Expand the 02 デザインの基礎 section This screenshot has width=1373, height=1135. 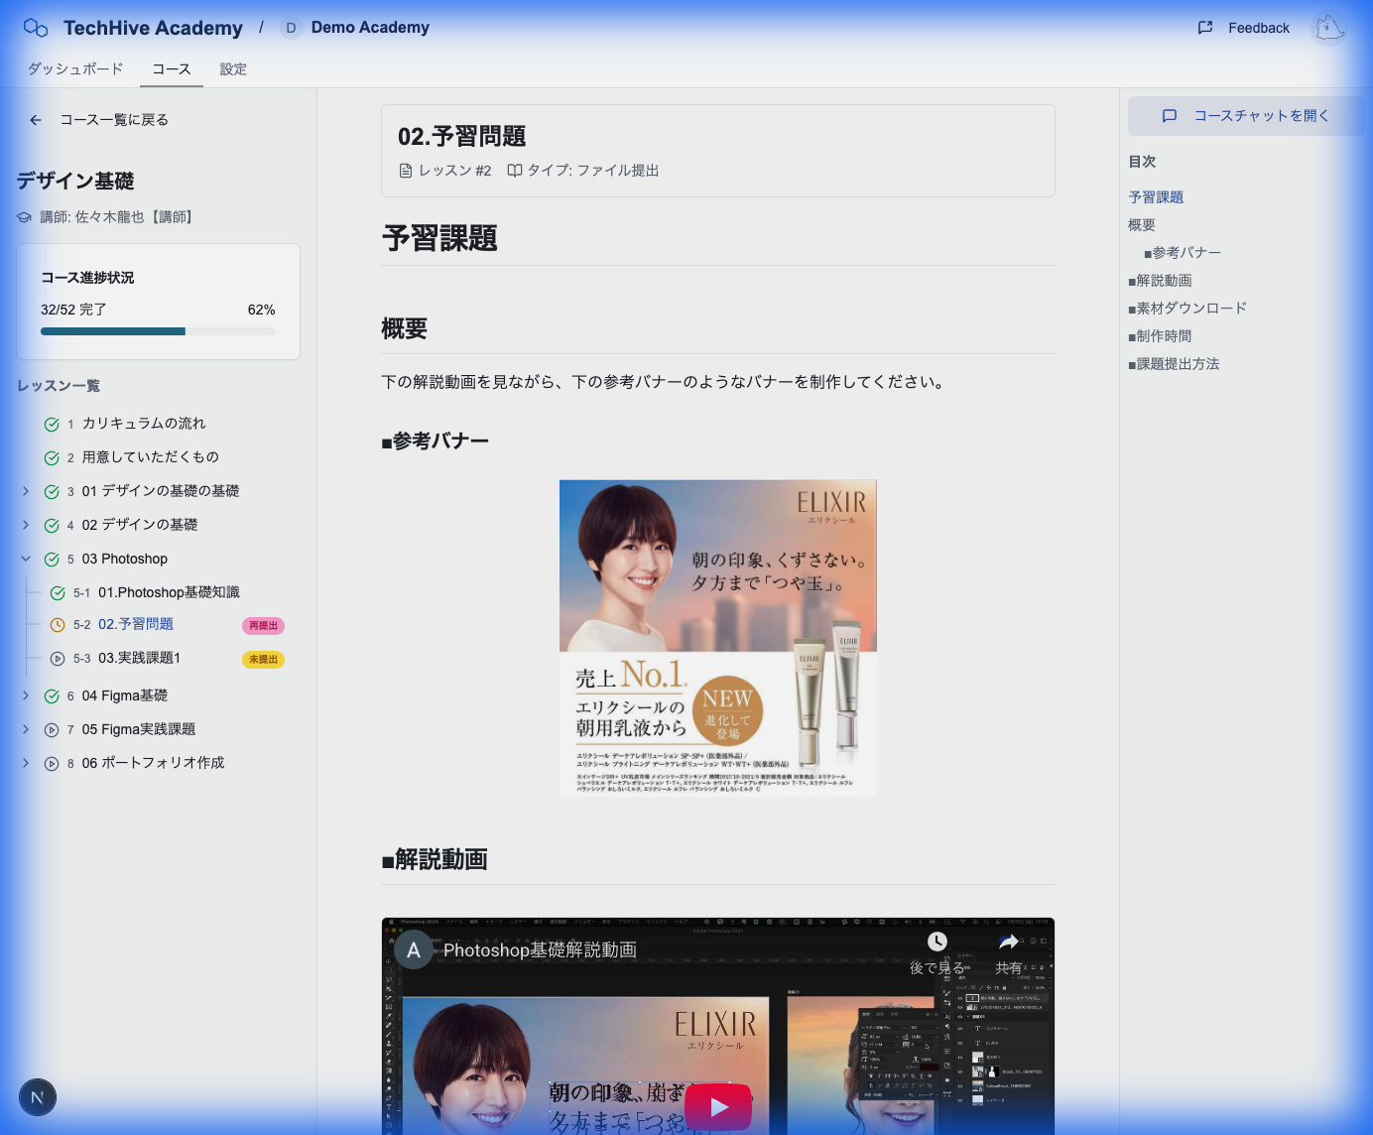[x=26, y=525]
